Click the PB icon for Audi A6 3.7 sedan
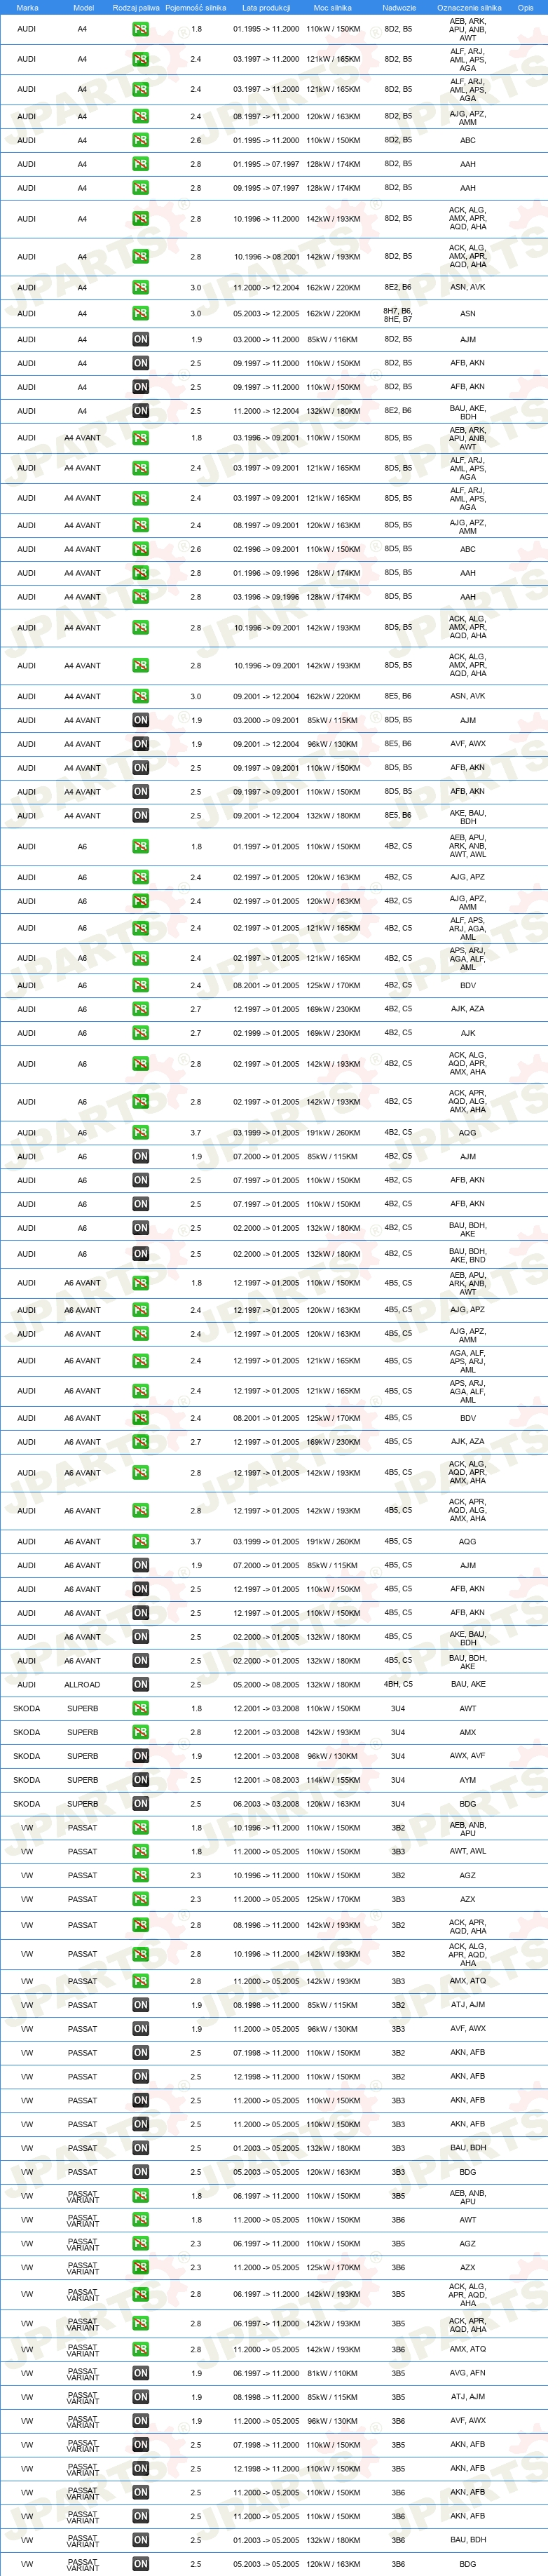This screenshot has height=2576, width=548. (x=140, y=1132)
